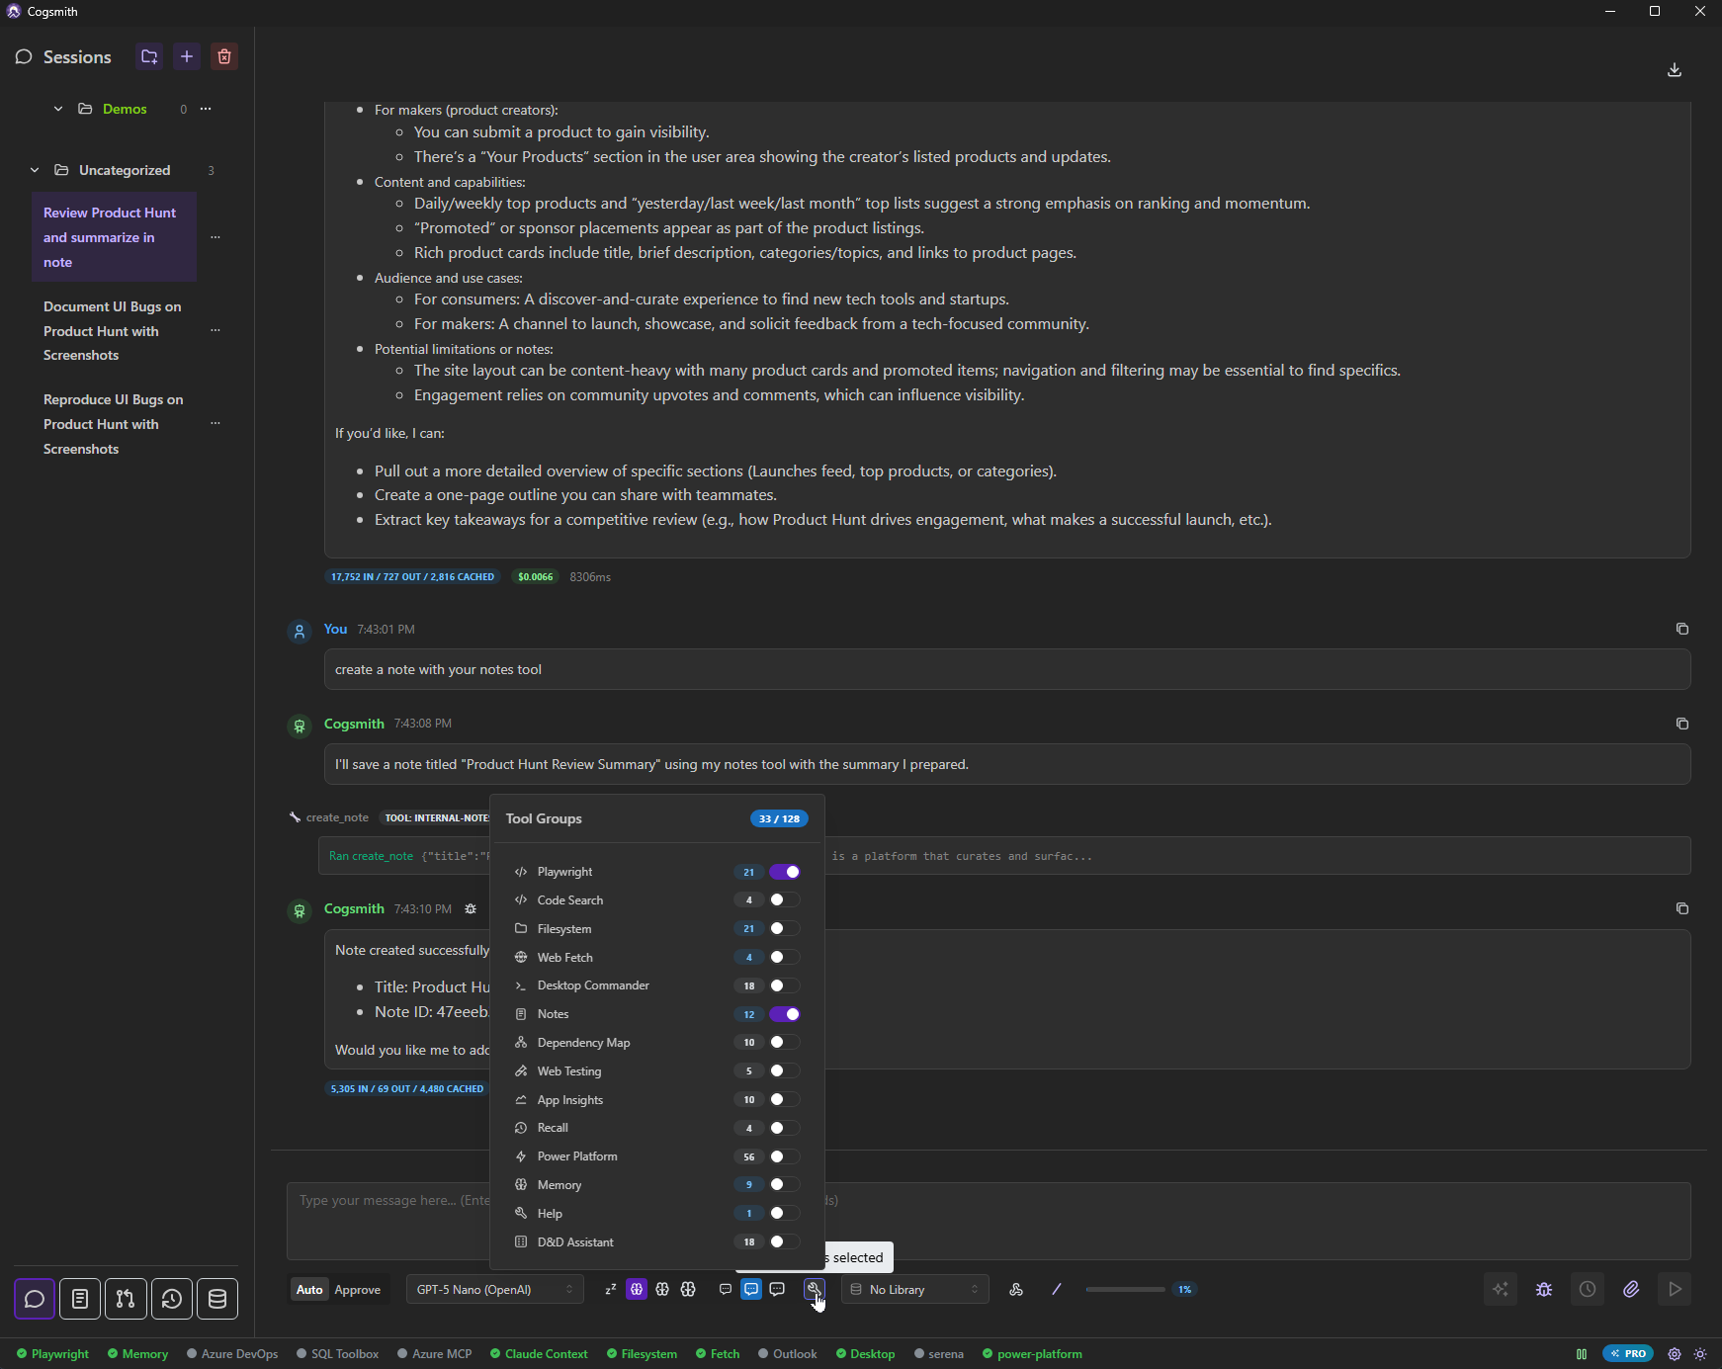This screenshot has height=1369, width=1722.
Task: Enable the Dependency Map tool group
Action: tap(785, 1042)
